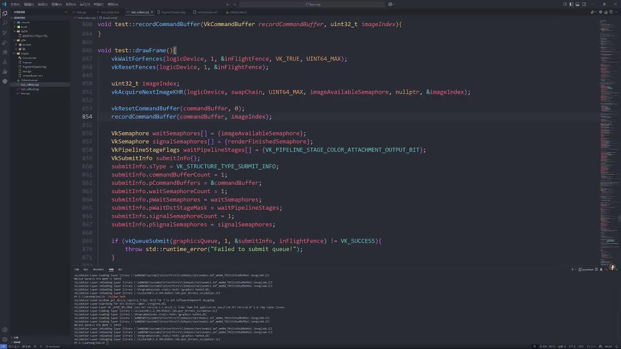Add a new terminal with the plus icon
The height and width of the screenshot is (349, 621).
pyautogui.click(x=573, y=270)
